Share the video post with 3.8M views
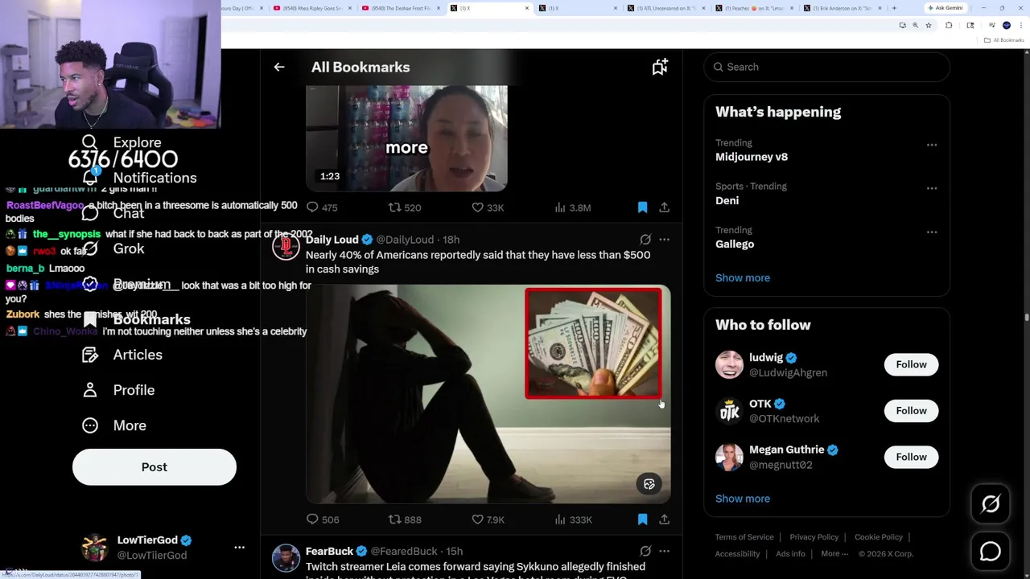1030x579 pixels. [x=665, y=207]
